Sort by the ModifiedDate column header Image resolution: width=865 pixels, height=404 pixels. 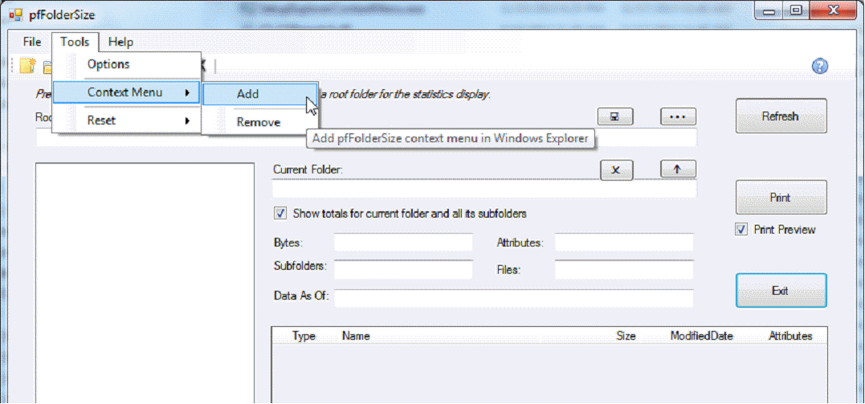(702, 336)
